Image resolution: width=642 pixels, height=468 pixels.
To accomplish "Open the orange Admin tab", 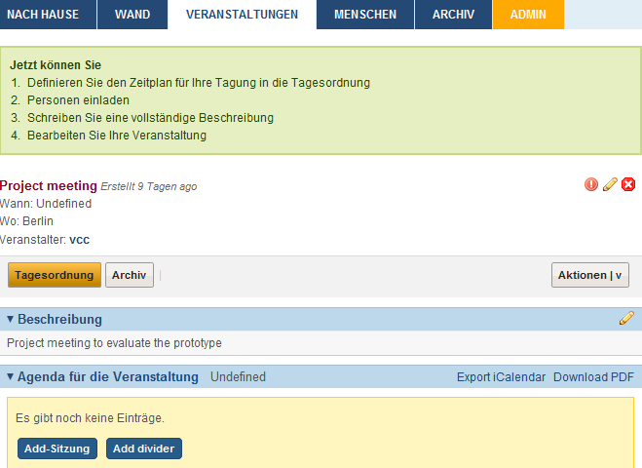I will pyautogui.click(x=528, y=15).
